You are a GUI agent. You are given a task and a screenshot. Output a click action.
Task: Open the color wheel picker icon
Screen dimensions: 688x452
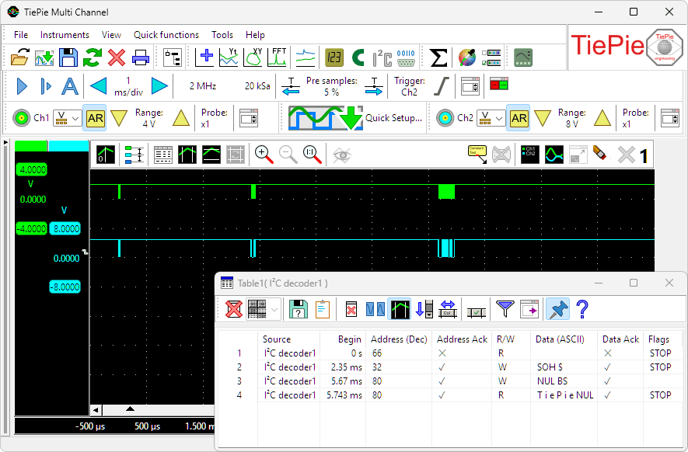467,57
